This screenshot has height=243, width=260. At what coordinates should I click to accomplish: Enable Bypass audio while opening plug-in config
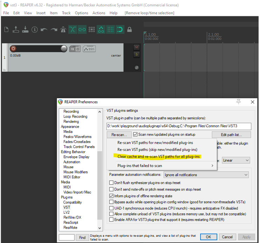111,202
